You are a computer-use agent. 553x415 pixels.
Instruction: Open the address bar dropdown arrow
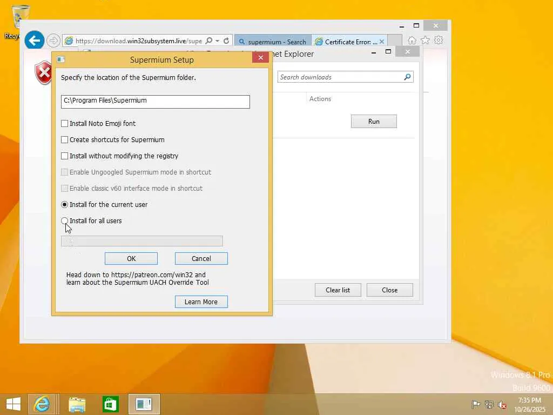tap(217, 41)
